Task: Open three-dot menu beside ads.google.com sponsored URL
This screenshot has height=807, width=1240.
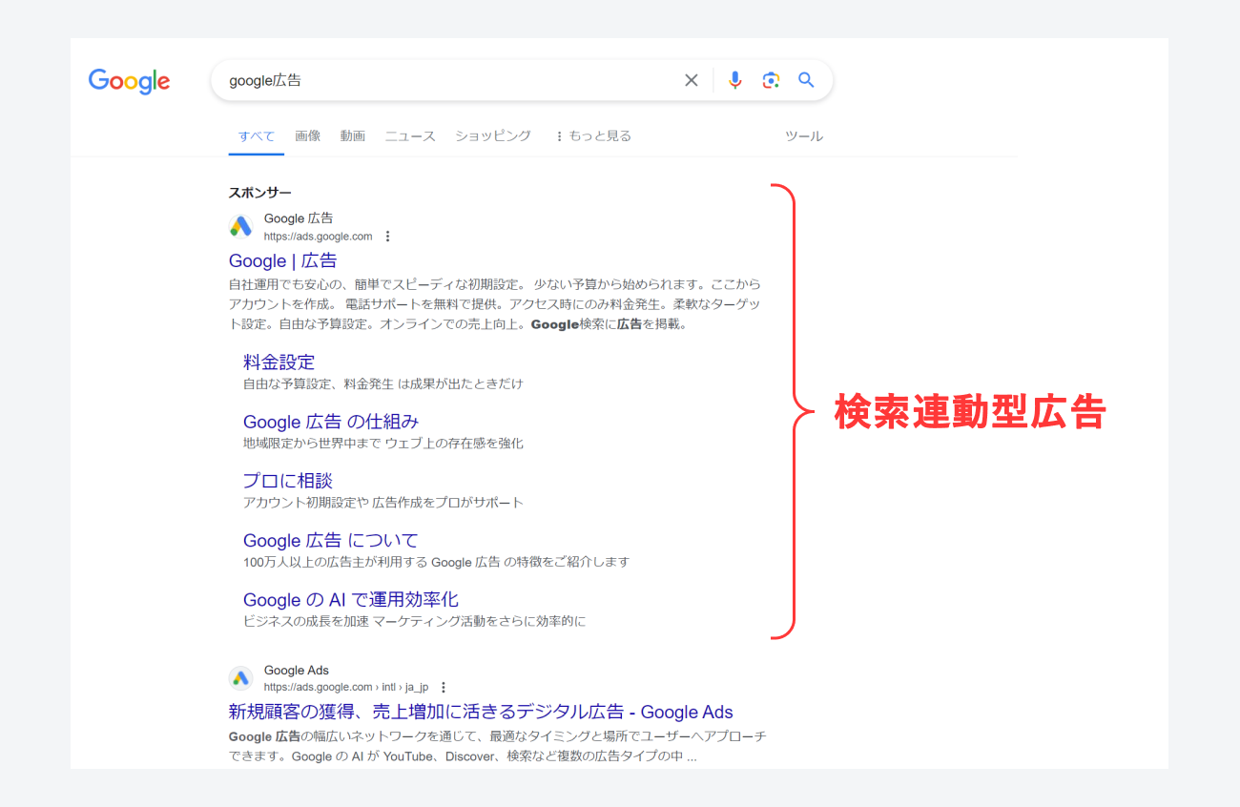Action: (387, 237)
